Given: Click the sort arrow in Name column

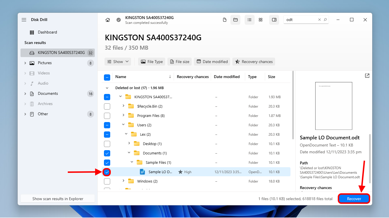Looking at the screenshot, I should (x=170, y=77).
